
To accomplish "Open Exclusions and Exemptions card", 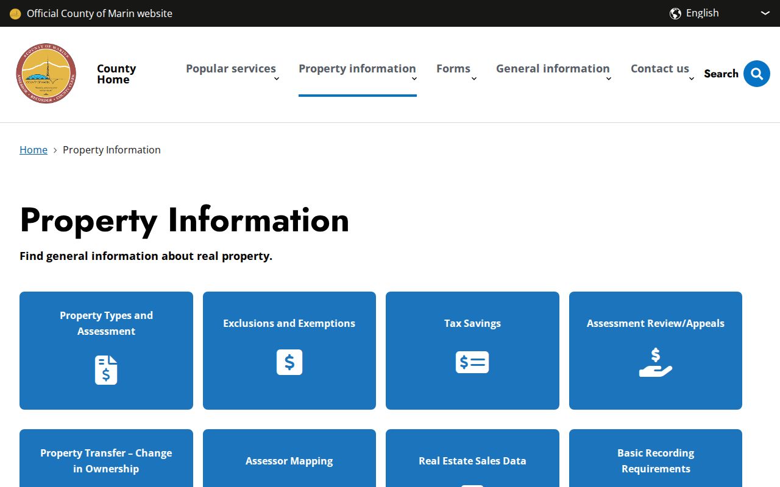I will [289, 351].
